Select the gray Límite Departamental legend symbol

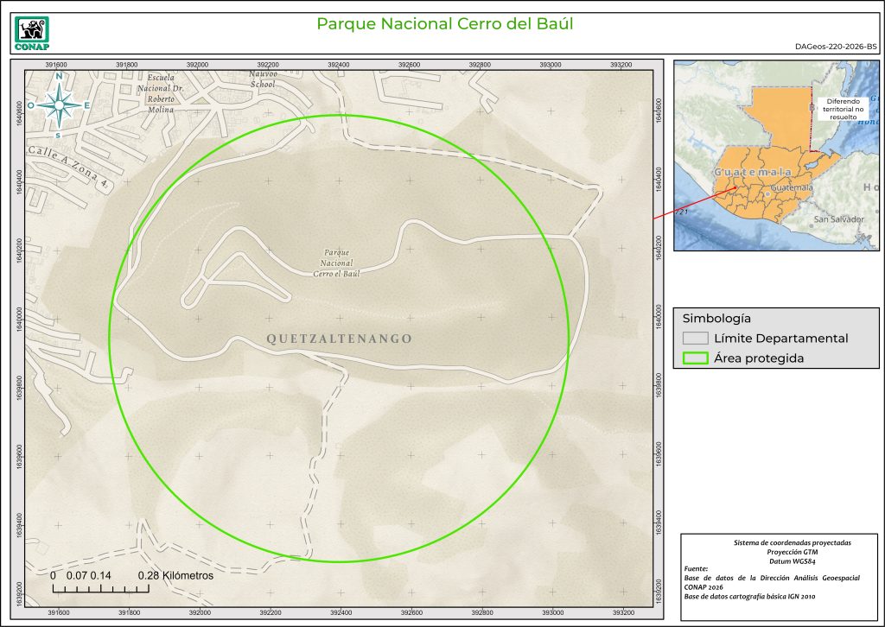[696, 339]
